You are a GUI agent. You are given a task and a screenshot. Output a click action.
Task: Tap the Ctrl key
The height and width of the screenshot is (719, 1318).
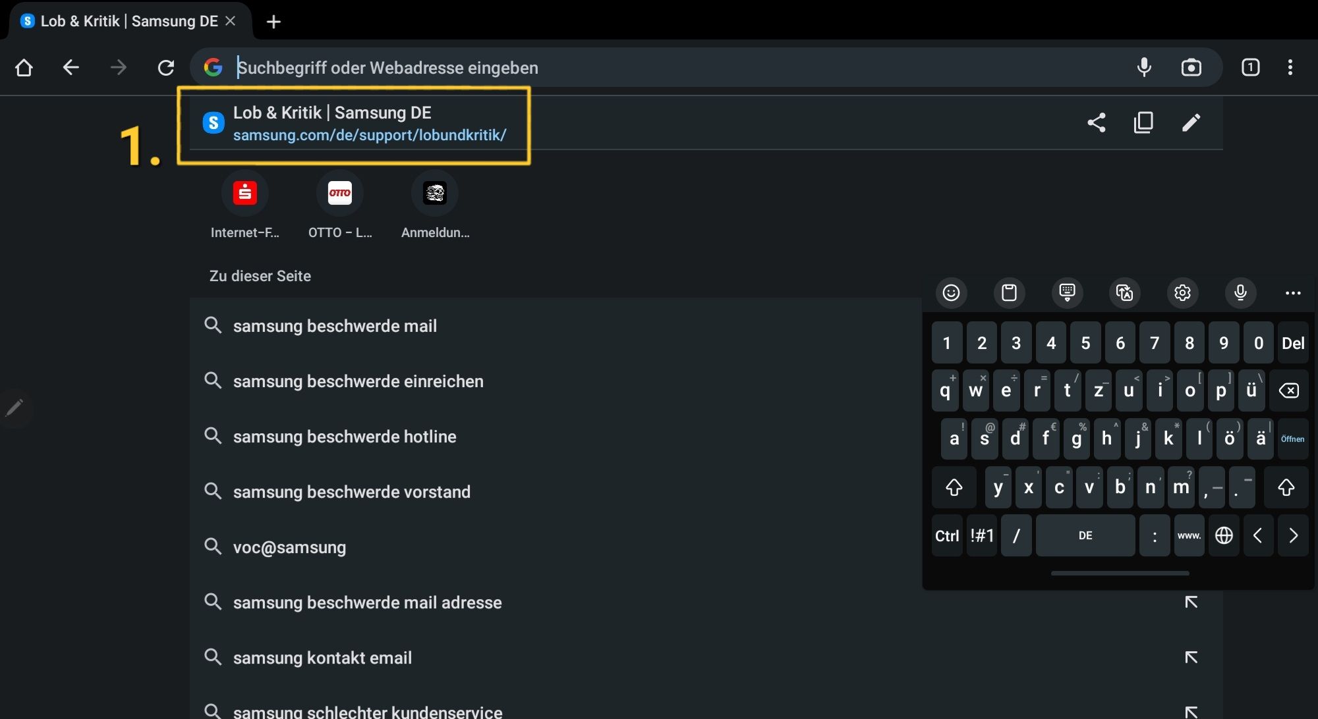click(947, 536)
